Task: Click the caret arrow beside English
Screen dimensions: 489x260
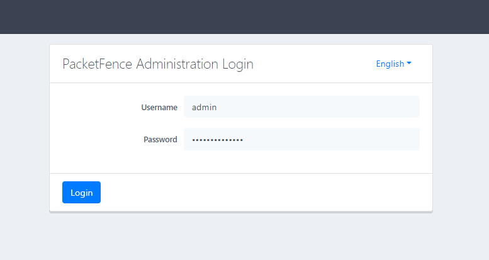Action: coord(409,64)
